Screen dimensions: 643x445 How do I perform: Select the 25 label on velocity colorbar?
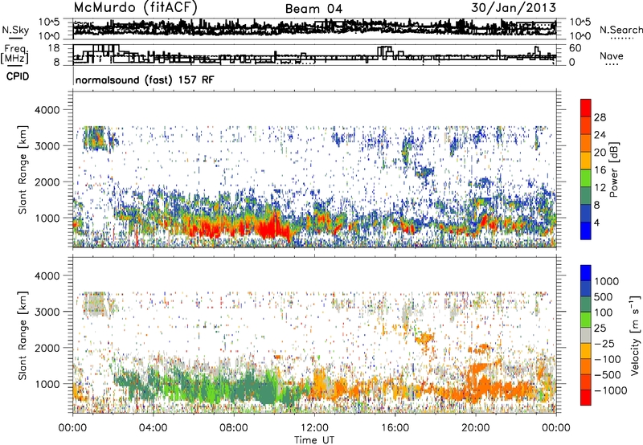(x=600, y=328)
